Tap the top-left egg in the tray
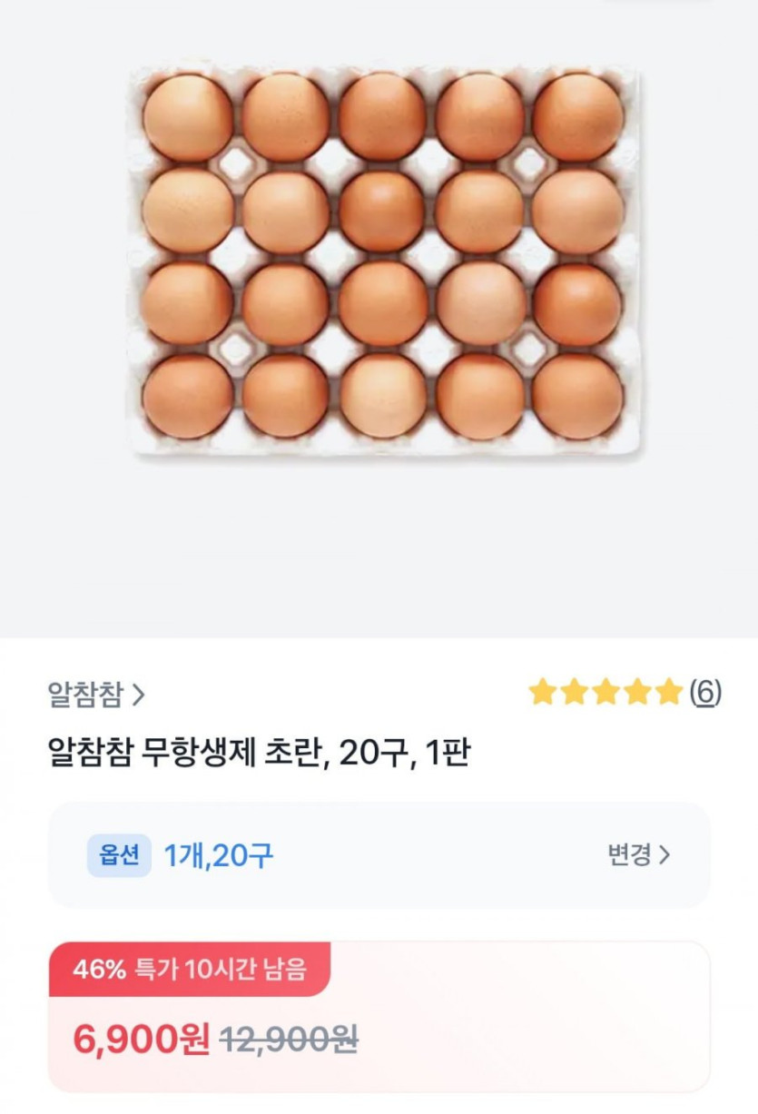 click(188, 118)
